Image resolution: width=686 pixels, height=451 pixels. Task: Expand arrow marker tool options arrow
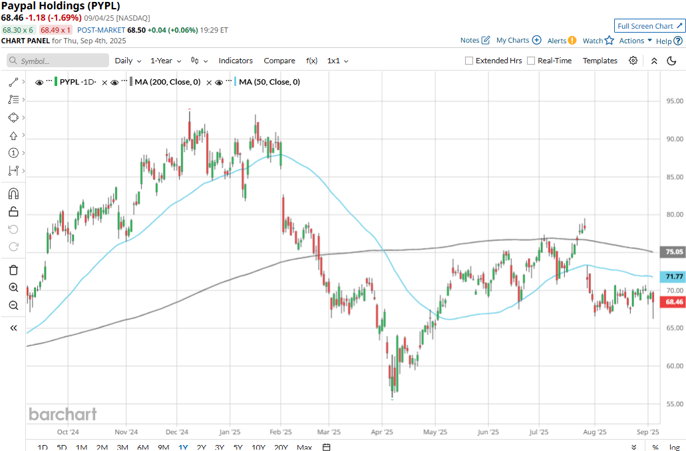(x=23, y=135)
